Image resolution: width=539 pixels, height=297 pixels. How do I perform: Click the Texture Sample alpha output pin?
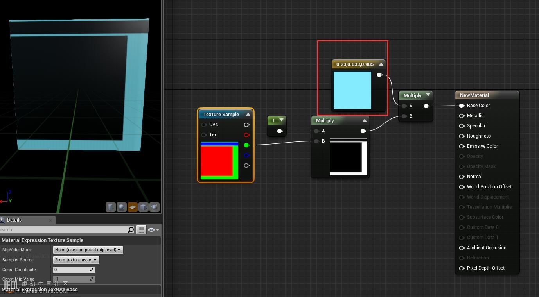[x=247, y=165]
